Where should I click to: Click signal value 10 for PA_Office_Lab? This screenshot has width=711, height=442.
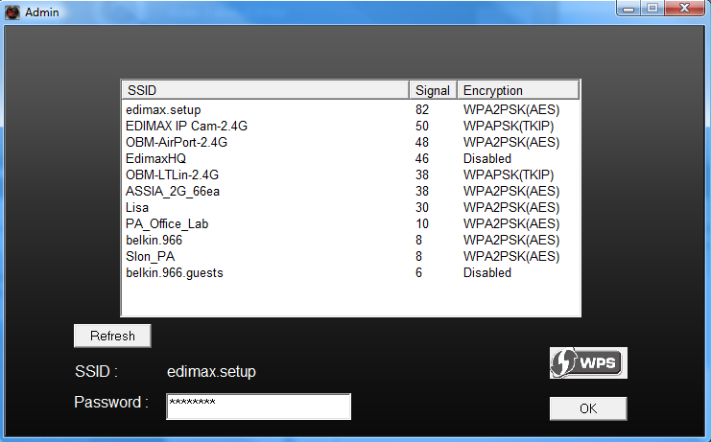click(x=421, y=223)
